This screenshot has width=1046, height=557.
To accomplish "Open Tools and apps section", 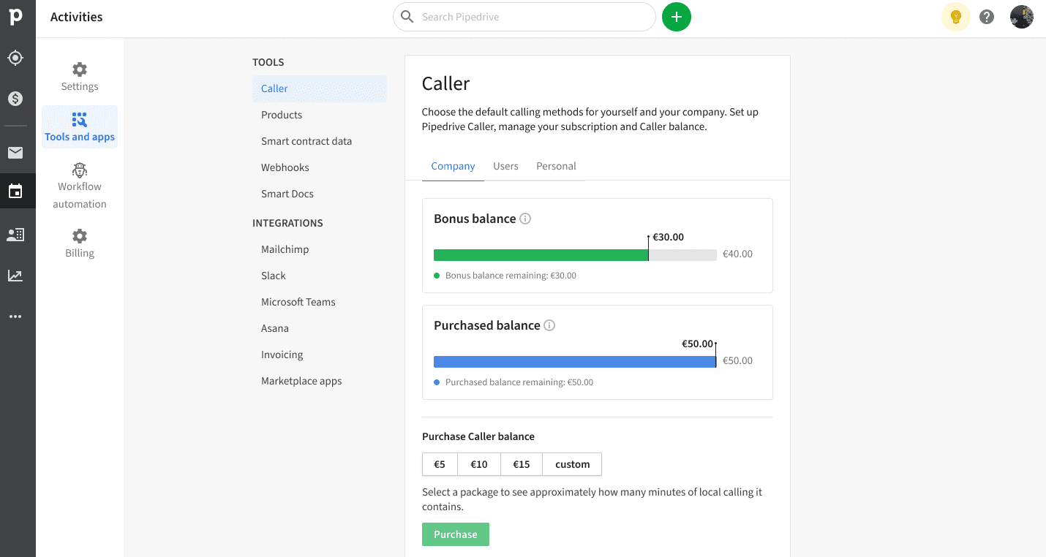I will (80, 127).
